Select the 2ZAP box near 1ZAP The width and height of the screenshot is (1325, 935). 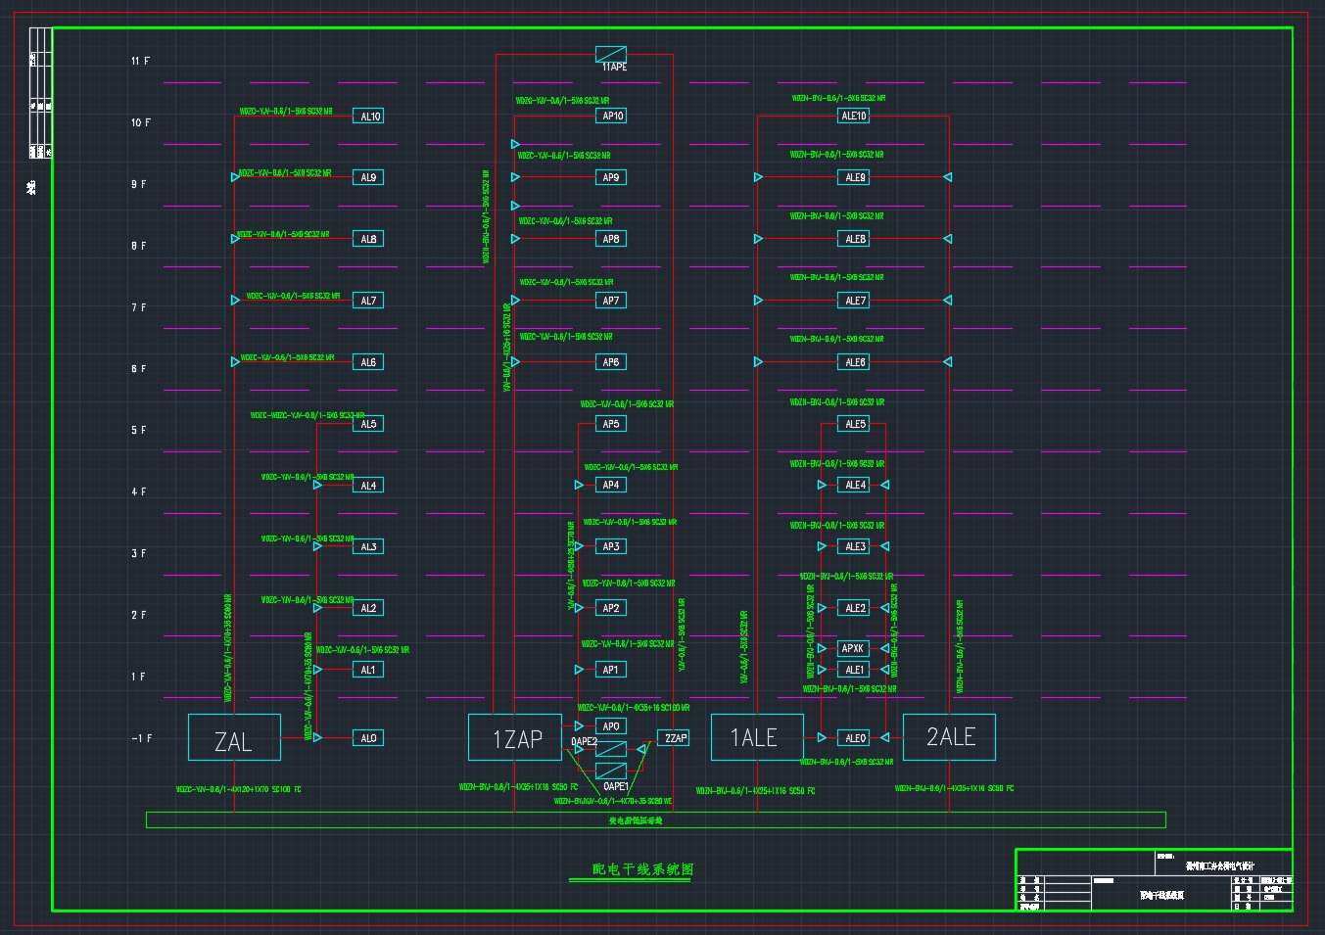(x=675, y=738)
